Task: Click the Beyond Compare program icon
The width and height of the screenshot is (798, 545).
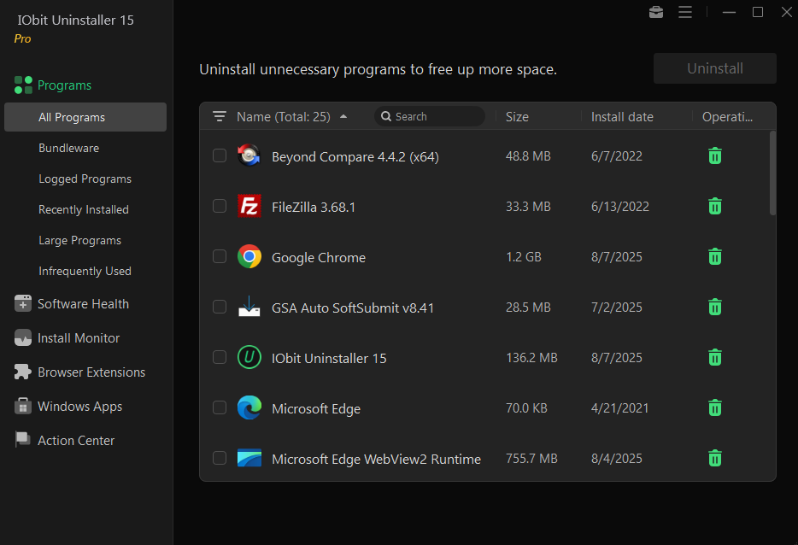Action: coord(249,155)
